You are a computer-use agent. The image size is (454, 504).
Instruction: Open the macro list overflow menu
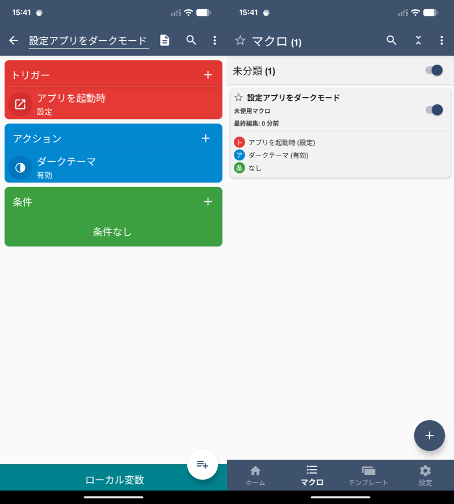click(x=441, y=40)
